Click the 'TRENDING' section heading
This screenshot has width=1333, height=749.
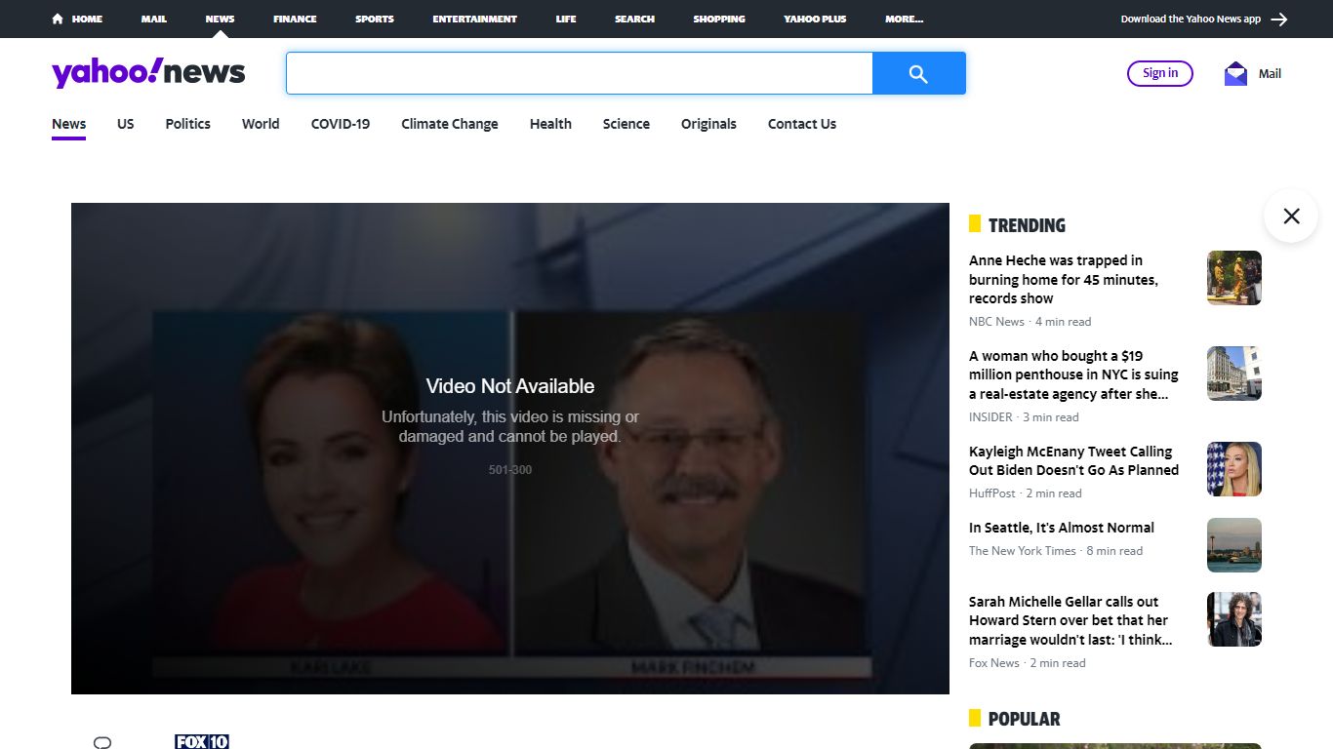[1027, 225]
